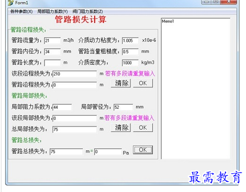Close the Form1 window
This screenshot has width=246, height=192.
(229, 2)
